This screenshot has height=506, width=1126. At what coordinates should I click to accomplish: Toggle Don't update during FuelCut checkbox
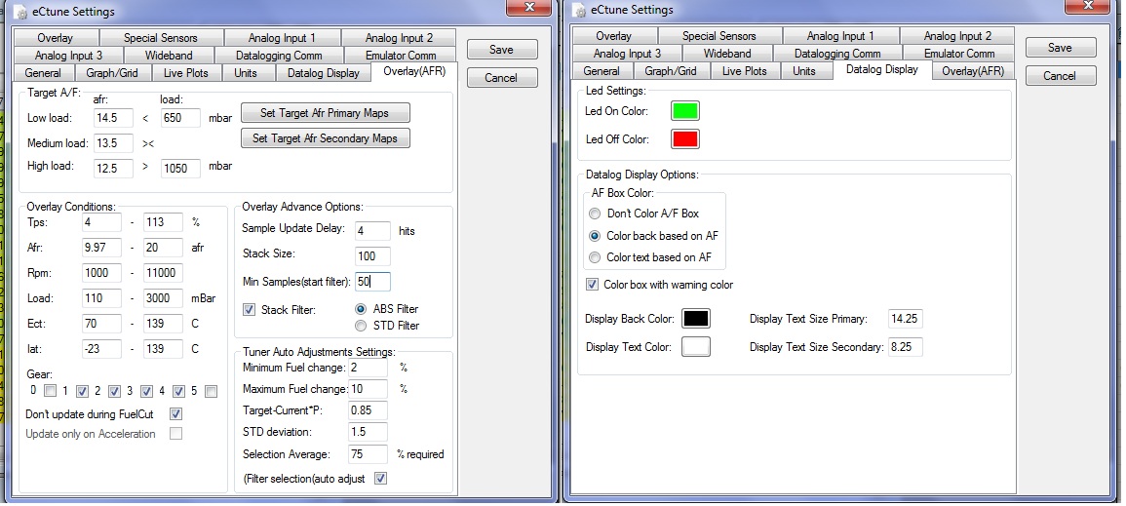175,414
